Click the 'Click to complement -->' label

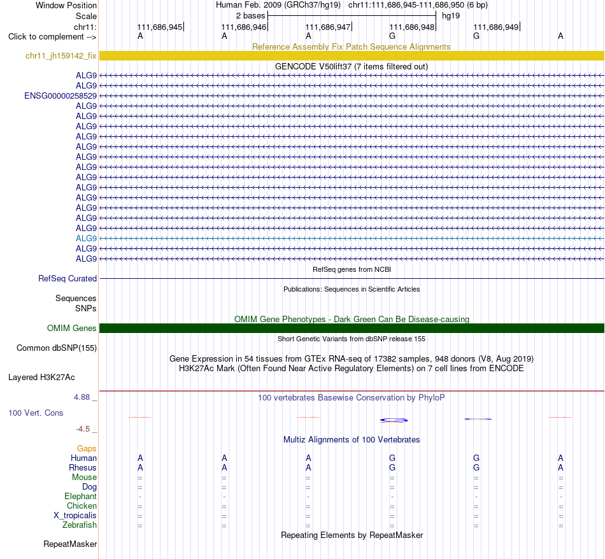click(x=52, y=37)
